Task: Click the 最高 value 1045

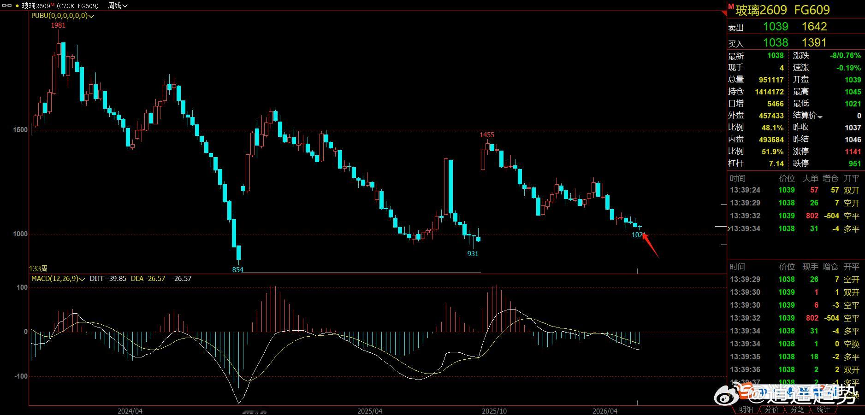Action: (853, 92)
